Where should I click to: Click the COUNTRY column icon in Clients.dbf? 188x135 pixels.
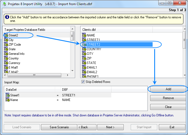[84, 49]
